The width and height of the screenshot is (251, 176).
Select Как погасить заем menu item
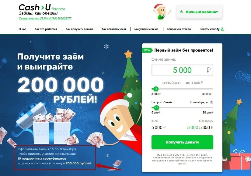(114, 29)
